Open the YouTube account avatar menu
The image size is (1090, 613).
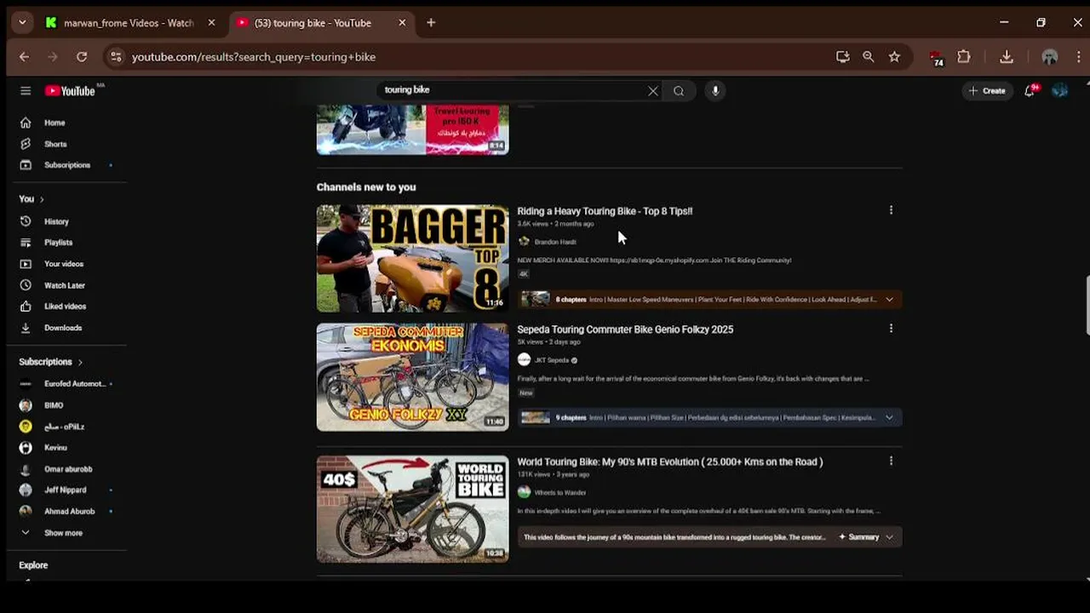tap(1060, 90)
